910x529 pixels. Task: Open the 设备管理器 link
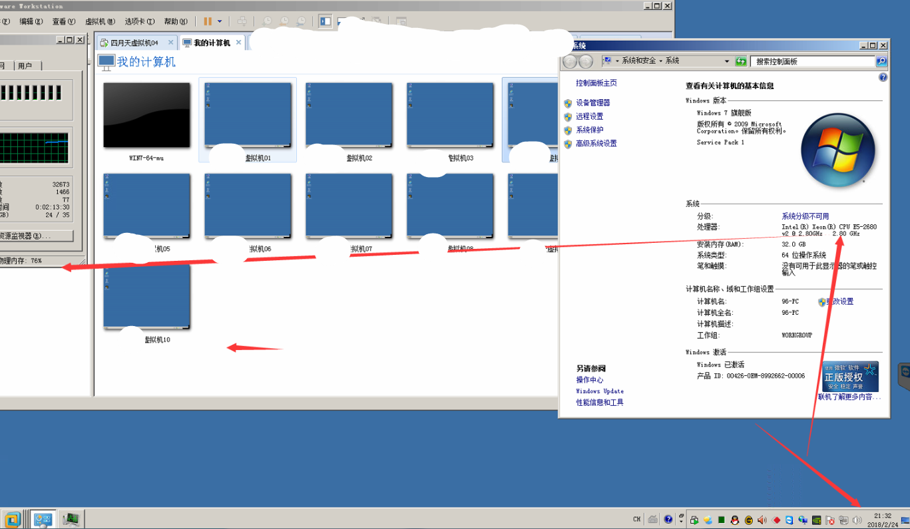(592, 103)
